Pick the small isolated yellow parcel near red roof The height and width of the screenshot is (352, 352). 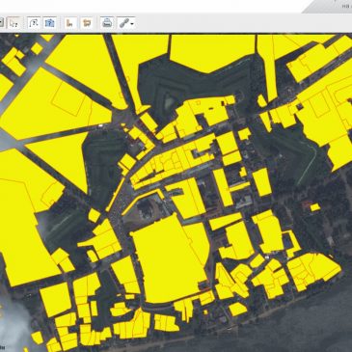point(315,207)
